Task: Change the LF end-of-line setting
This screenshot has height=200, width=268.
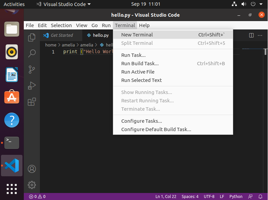Action: (222, 197)
